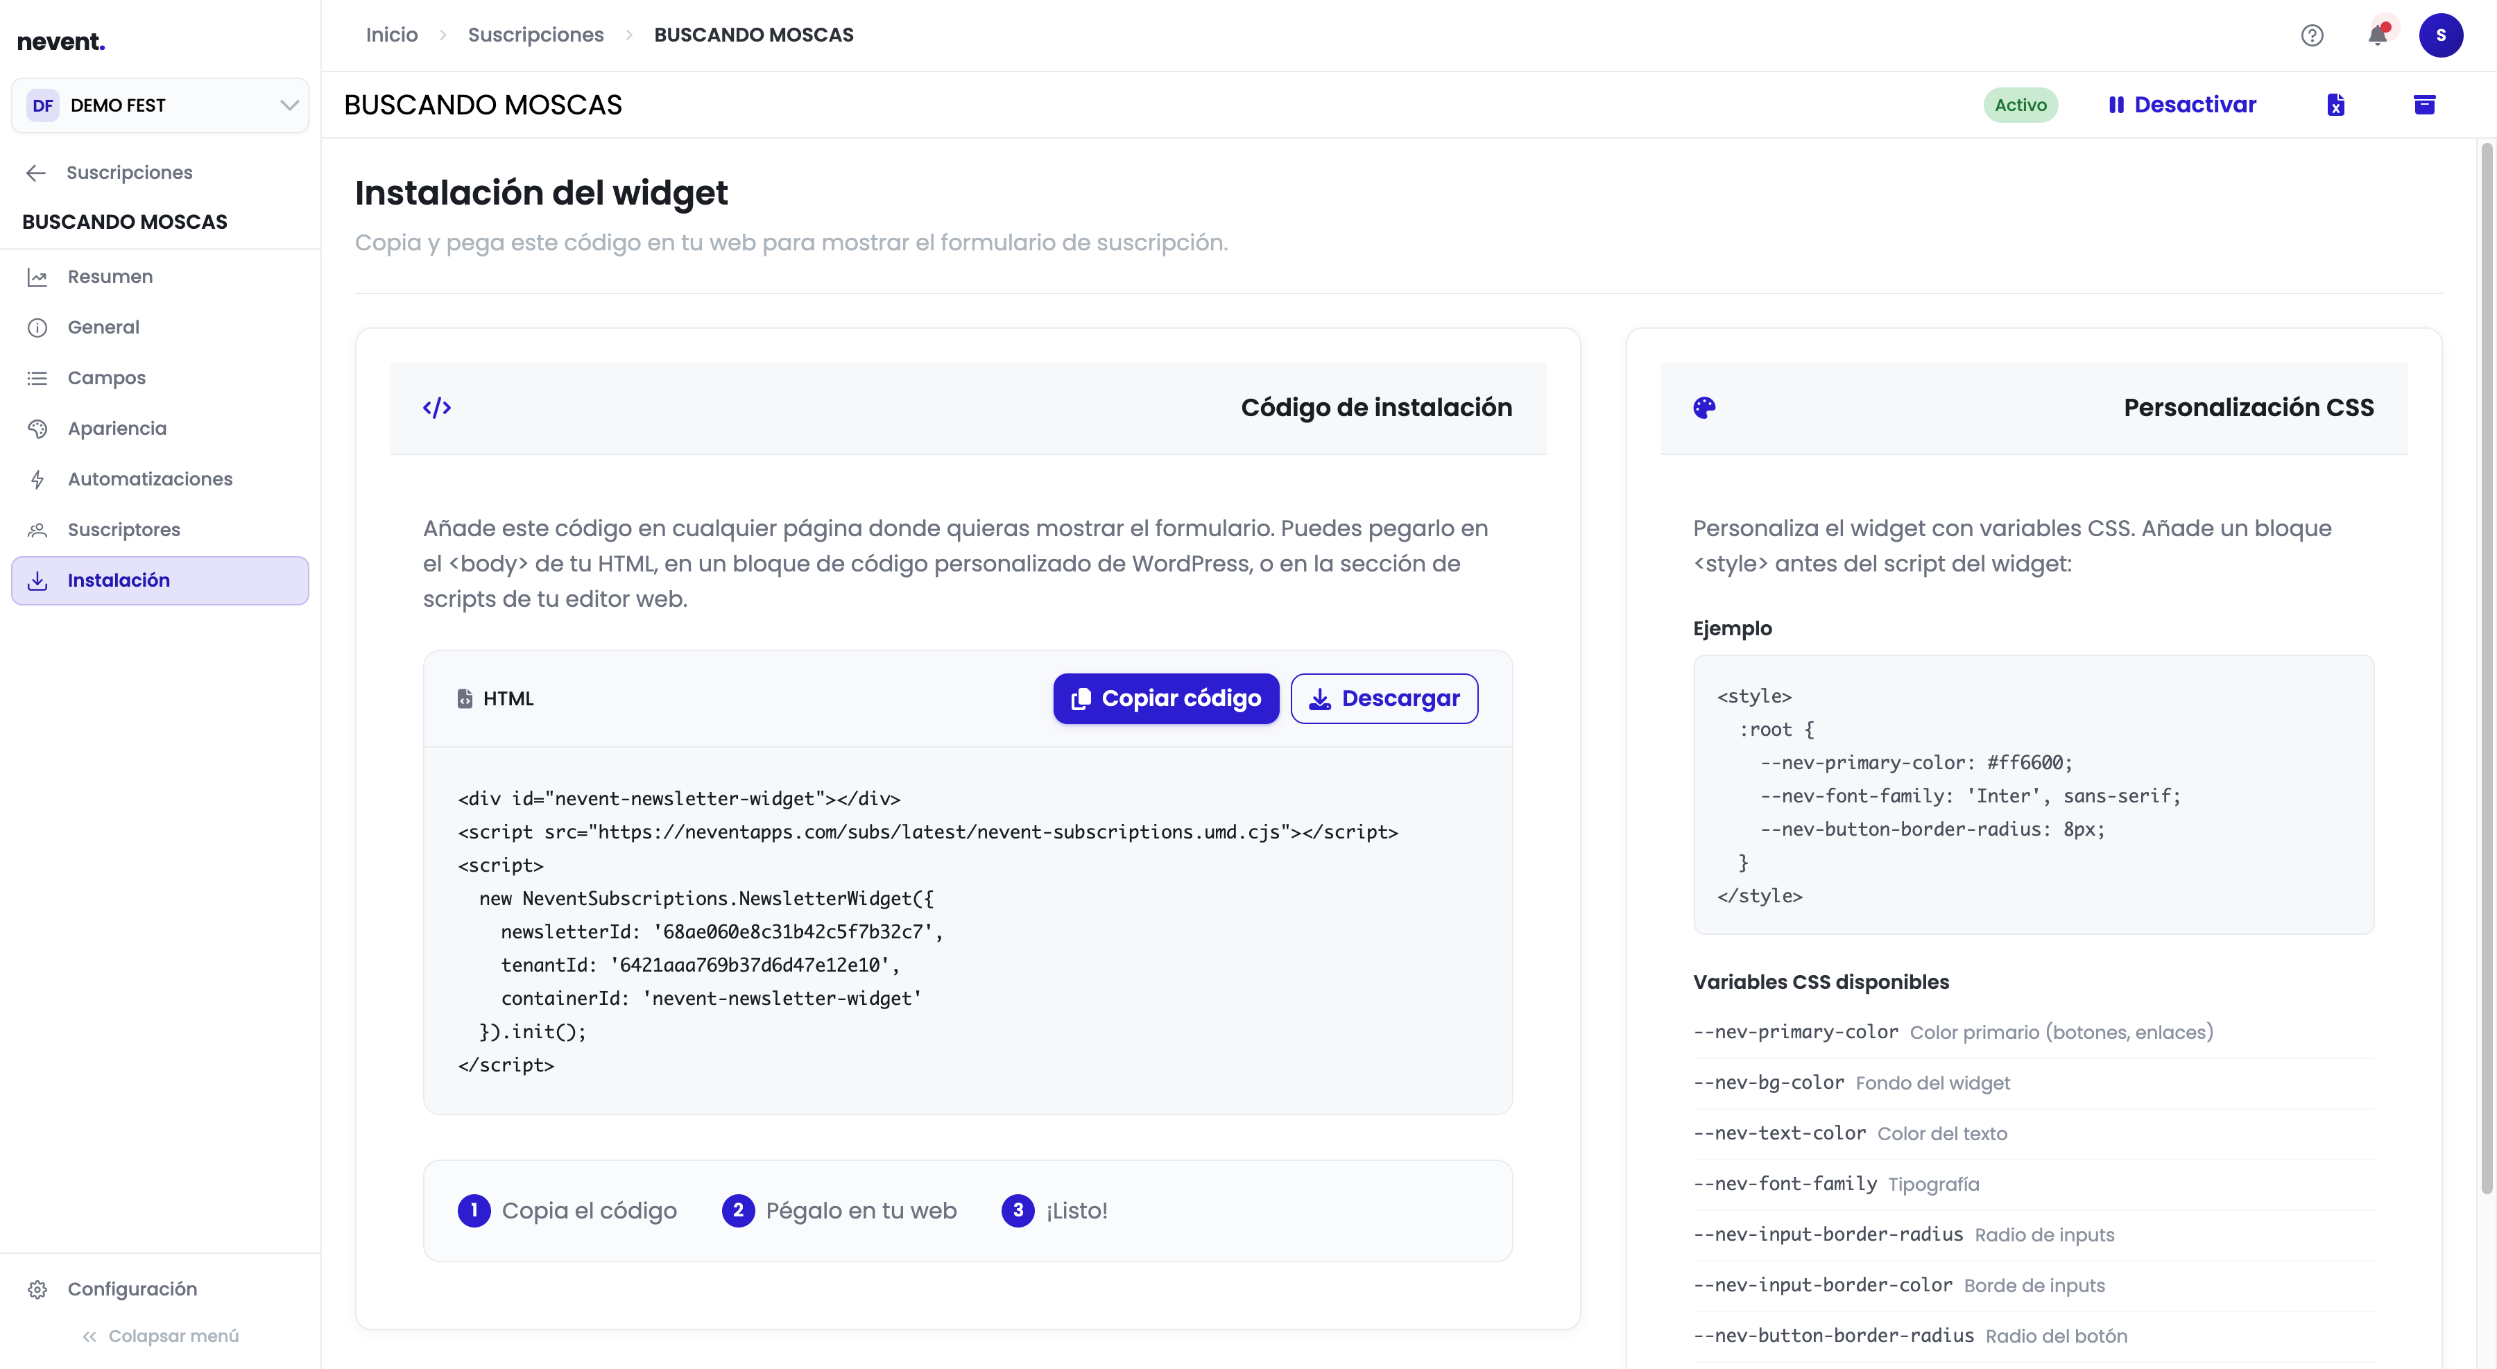Click the Instalación download icon
Image resolution: width=2497 pixels, height=1369 pixels.
(37, 580)
